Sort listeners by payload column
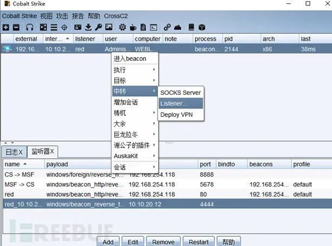 (78, 164)
